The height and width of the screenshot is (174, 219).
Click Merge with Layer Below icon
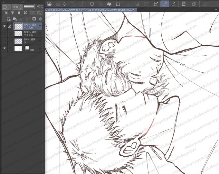pyautogui.click(x=28, y=19)
